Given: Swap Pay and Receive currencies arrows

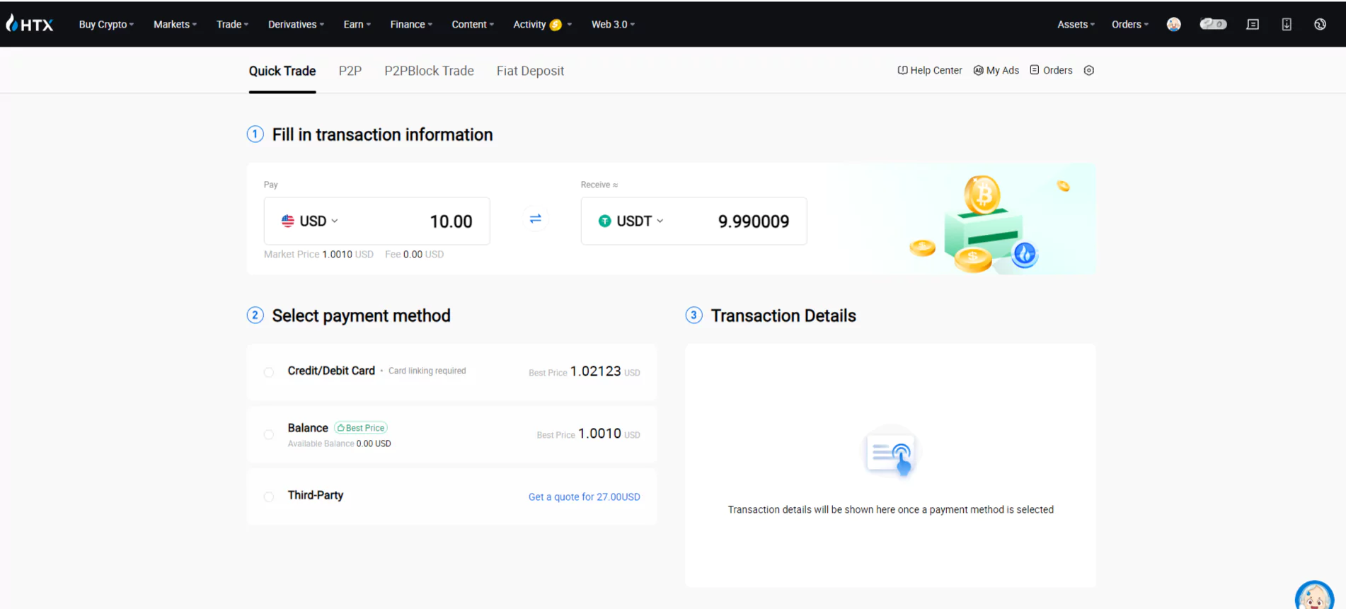Looking at the screenshot, I should [536, 219].
